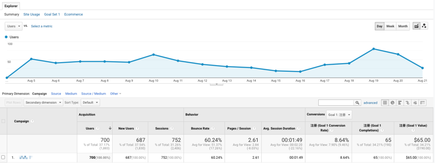435x163 pixels.
Task: Open the Secondary dimension dropdown
Action: coord(43,103)
